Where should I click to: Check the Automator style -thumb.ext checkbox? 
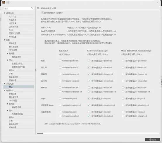123,88
